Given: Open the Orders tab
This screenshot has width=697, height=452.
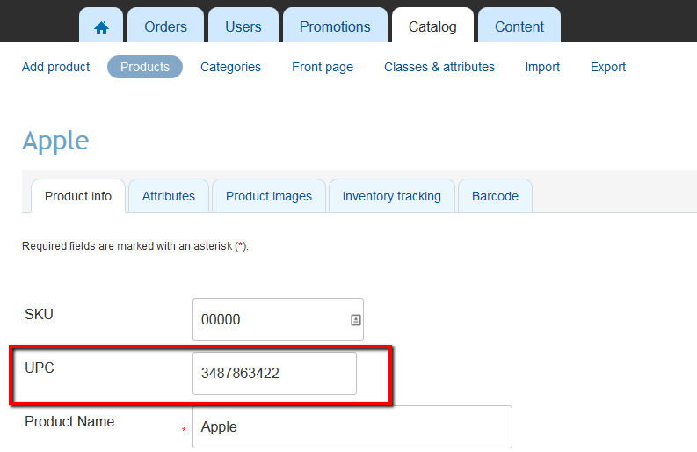Looking at the screenshot, I should pyautogui.click(x=165, y=26).
